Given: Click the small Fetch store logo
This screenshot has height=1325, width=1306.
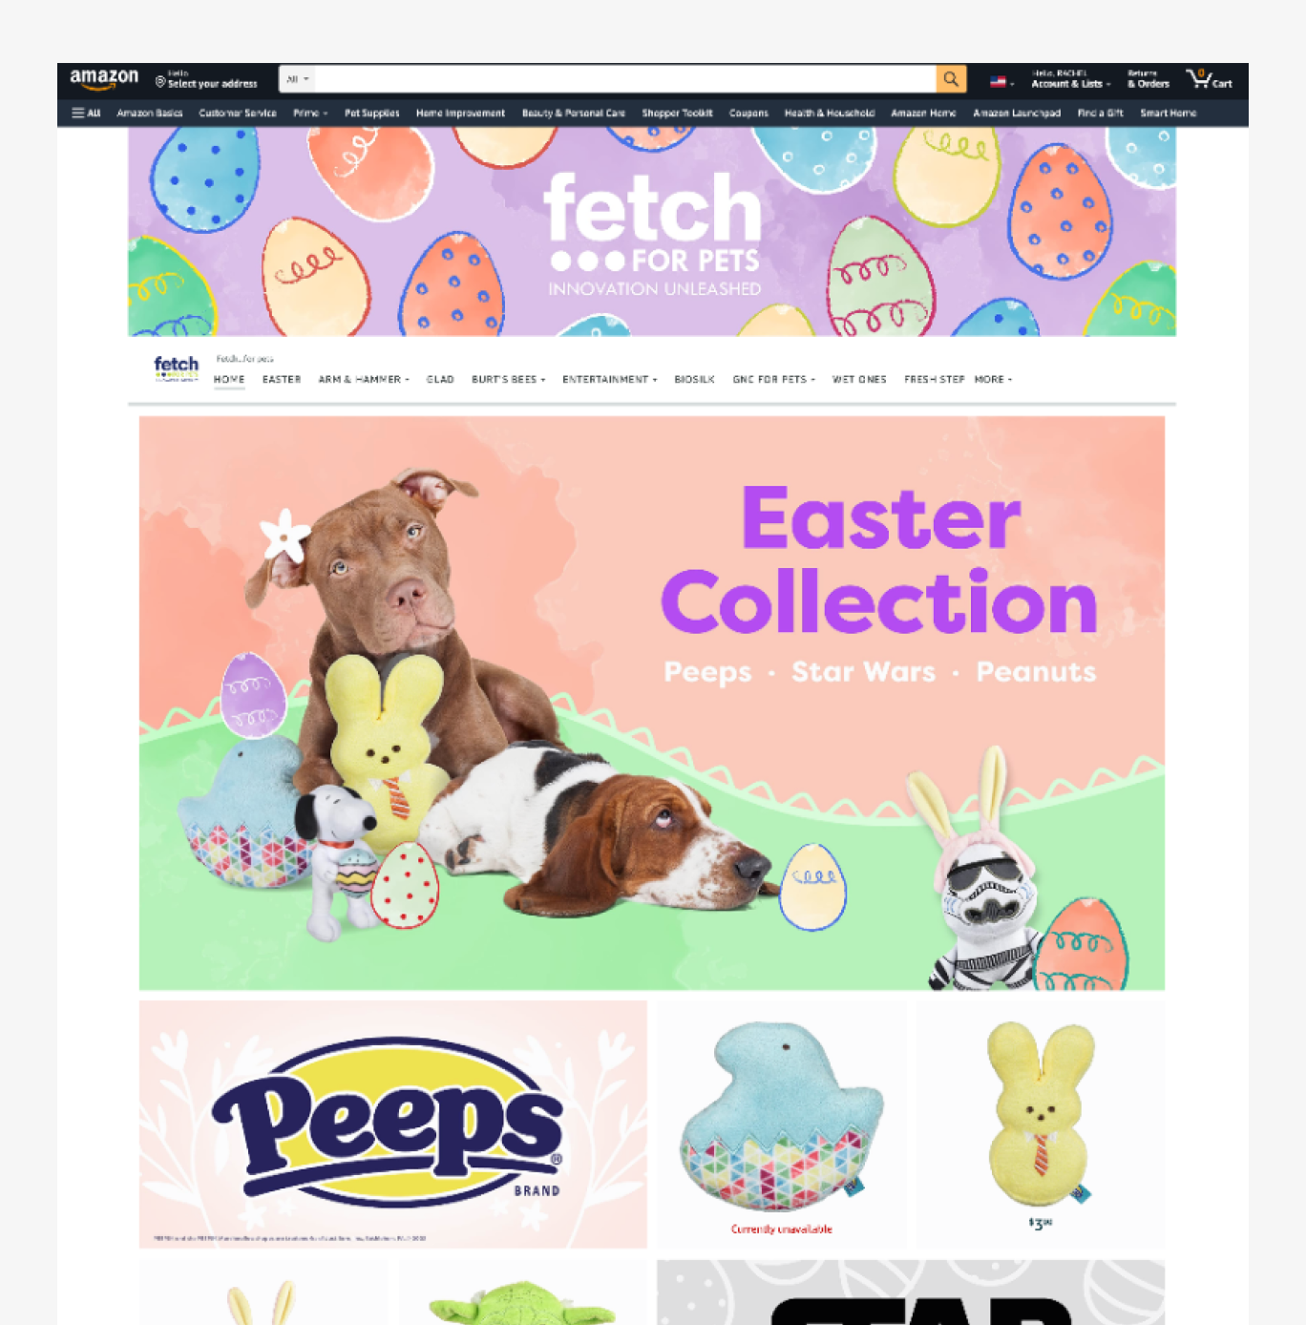Looking at the screenshot, I should coord(177,368).
